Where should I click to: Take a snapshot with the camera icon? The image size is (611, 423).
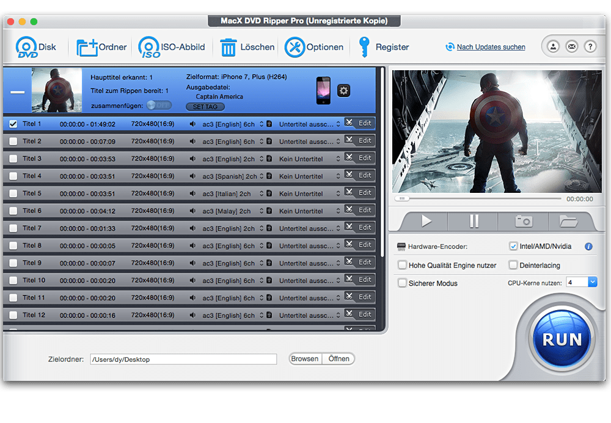[x=522, y=221]
